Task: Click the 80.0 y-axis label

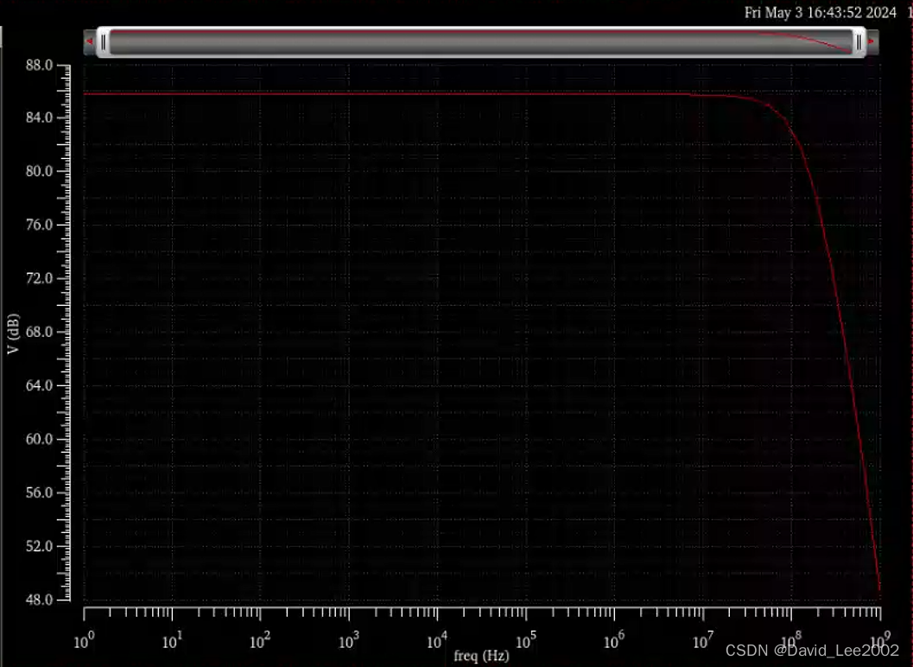Action: click(39, 171)
